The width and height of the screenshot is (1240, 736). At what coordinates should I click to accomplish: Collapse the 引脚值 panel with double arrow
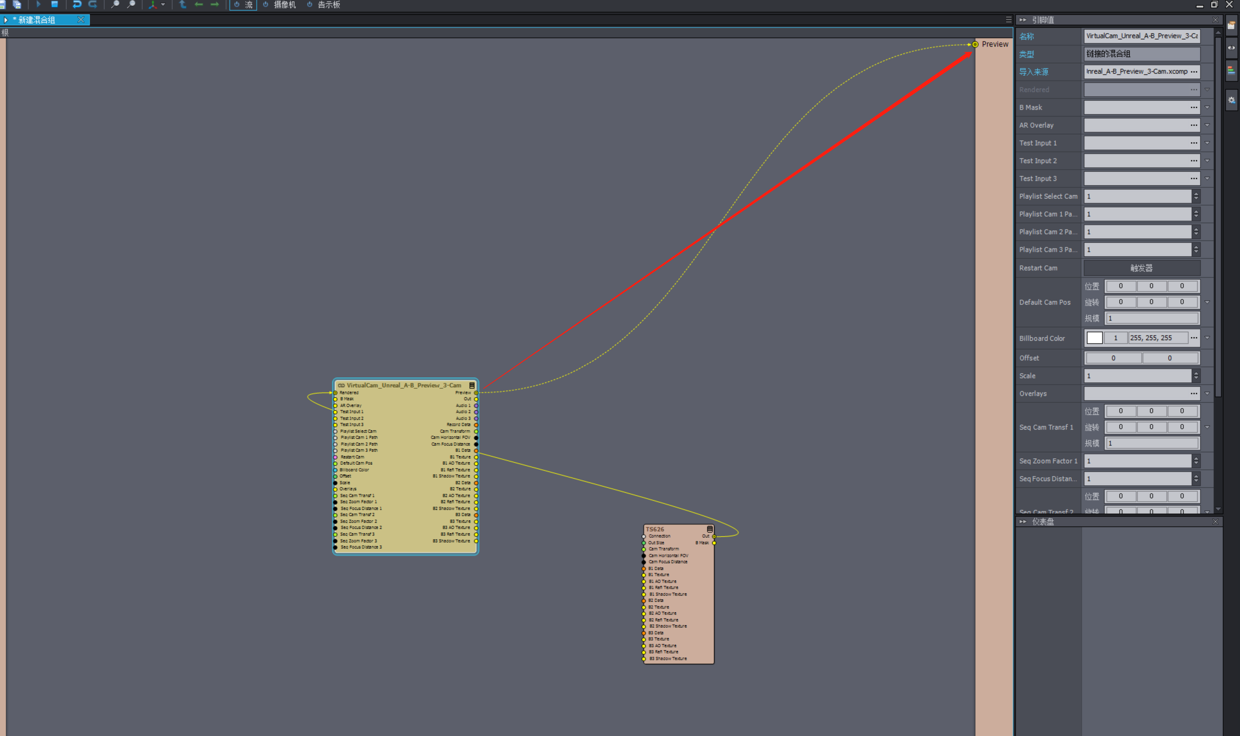(1023, 20)
